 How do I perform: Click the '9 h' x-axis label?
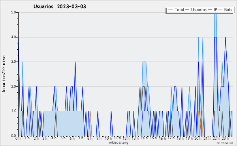99,139
